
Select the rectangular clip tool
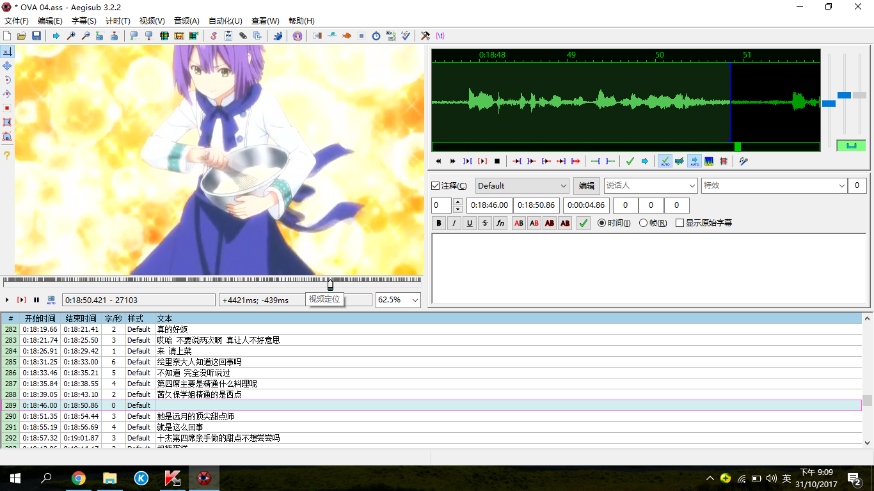(7, 122)
